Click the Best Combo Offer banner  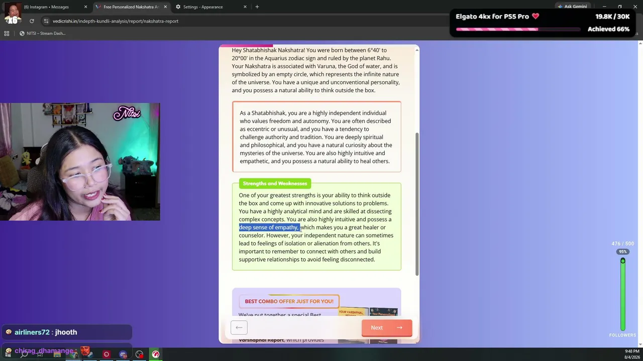point(289,301)
